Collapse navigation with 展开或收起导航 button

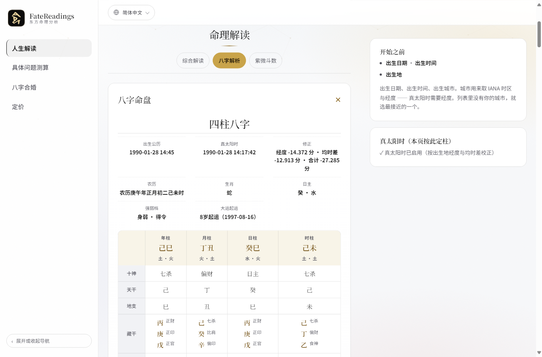[49, 341]
